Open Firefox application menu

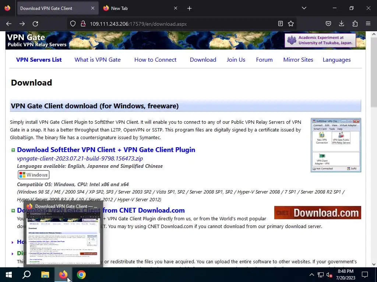pyautogui.click(x=368, y=23)
